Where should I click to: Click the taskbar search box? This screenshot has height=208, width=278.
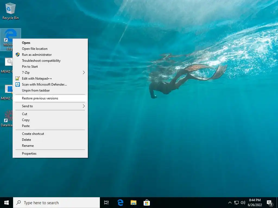pyautogui.click(x=56, y=203)
